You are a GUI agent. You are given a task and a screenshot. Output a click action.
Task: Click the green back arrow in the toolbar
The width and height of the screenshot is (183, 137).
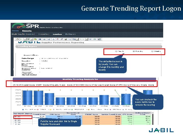coord(21,39)
